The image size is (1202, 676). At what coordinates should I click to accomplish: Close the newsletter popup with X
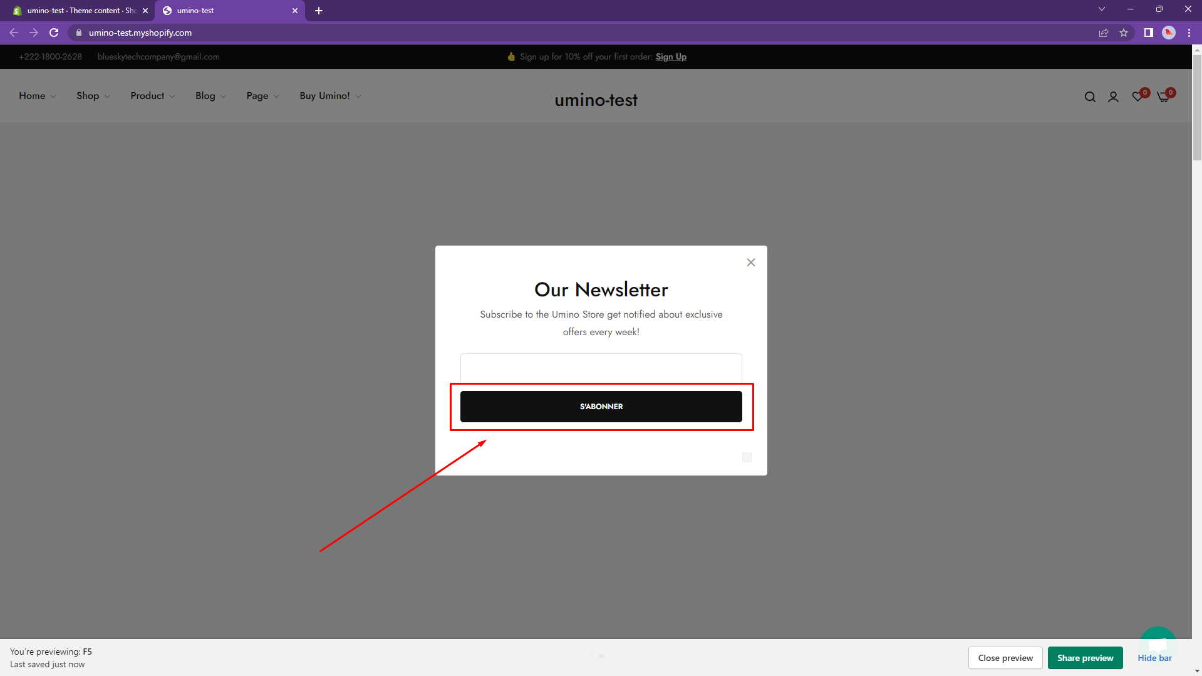click(750, 263)
